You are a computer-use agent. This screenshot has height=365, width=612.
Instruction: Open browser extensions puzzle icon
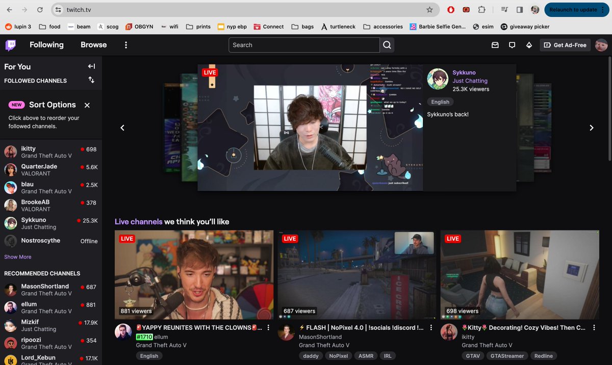(x=481, y=10)
